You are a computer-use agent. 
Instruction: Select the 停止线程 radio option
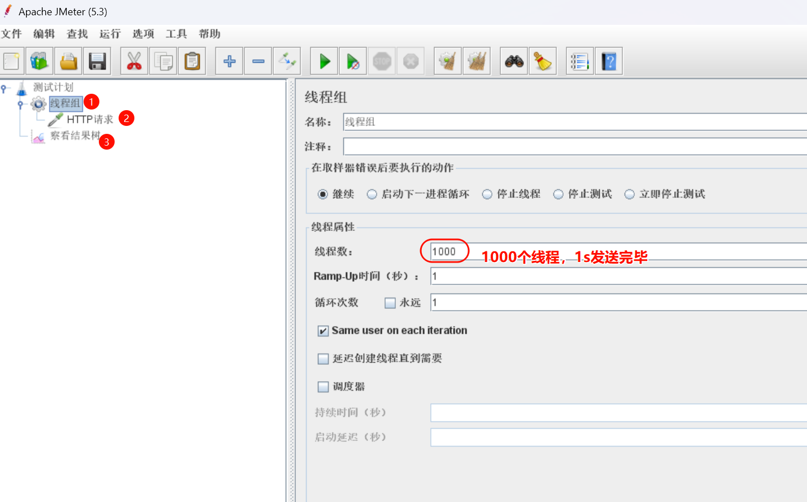(487, 194)
